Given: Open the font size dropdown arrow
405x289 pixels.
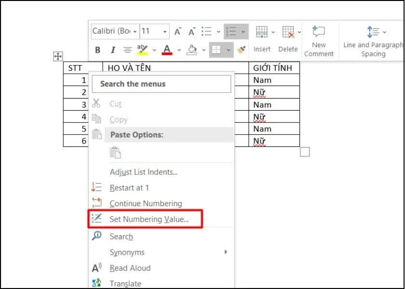Looking at the screenshot, I should (x=165, y=32).
